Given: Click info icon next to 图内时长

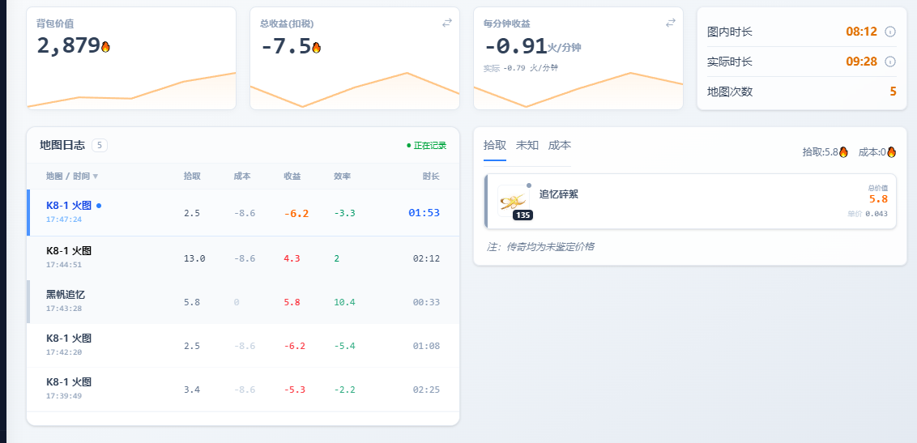Looking at the screenshot, I should 889,32.
